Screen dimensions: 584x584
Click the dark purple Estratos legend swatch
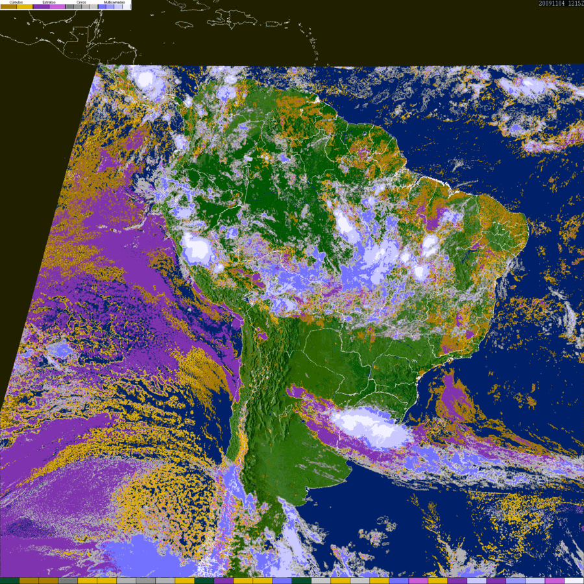[41, 6]
